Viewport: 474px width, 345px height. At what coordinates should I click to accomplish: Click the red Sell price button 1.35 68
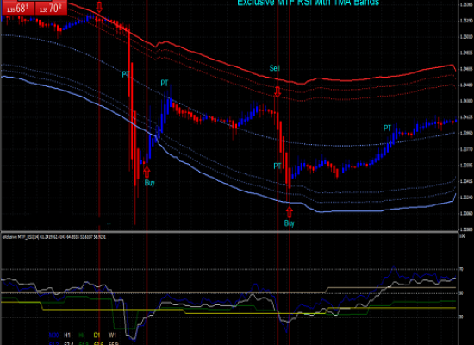pos(18,7)
